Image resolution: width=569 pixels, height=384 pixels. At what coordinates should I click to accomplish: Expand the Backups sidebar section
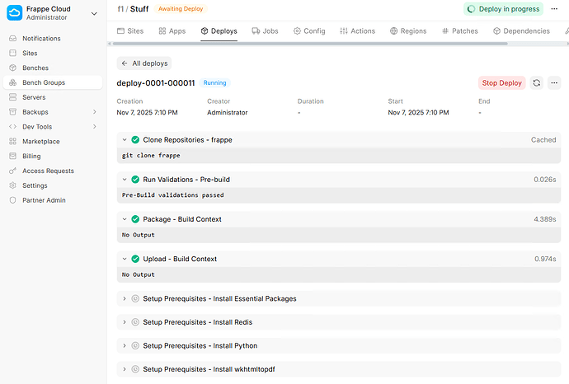(x=96, y=112)
